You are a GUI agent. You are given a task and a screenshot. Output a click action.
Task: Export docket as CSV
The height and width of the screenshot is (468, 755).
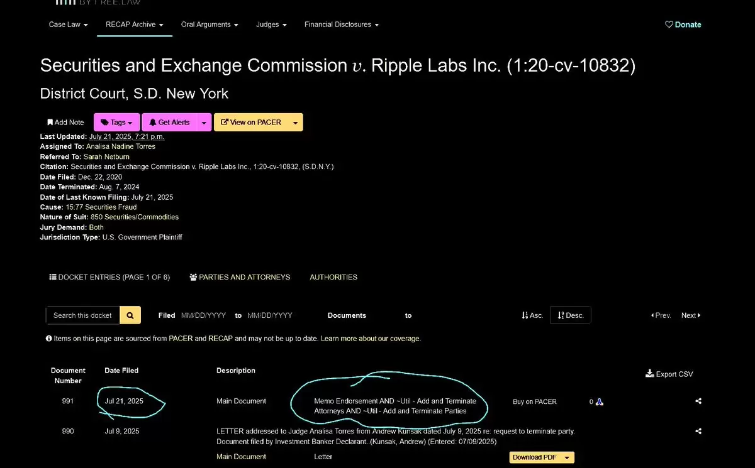pos(669,374)
